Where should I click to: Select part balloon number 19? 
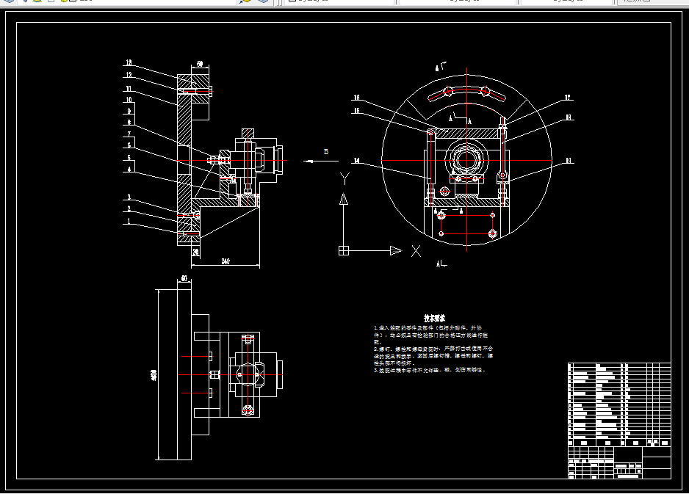[x=568, y=161]
